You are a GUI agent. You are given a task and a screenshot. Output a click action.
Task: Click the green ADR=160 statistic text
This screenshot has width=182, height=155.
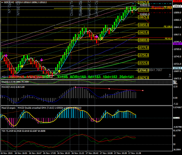(x=78, y=77)
